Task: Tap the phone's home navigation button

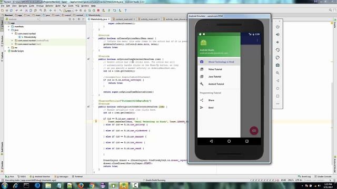Action: 229,141
